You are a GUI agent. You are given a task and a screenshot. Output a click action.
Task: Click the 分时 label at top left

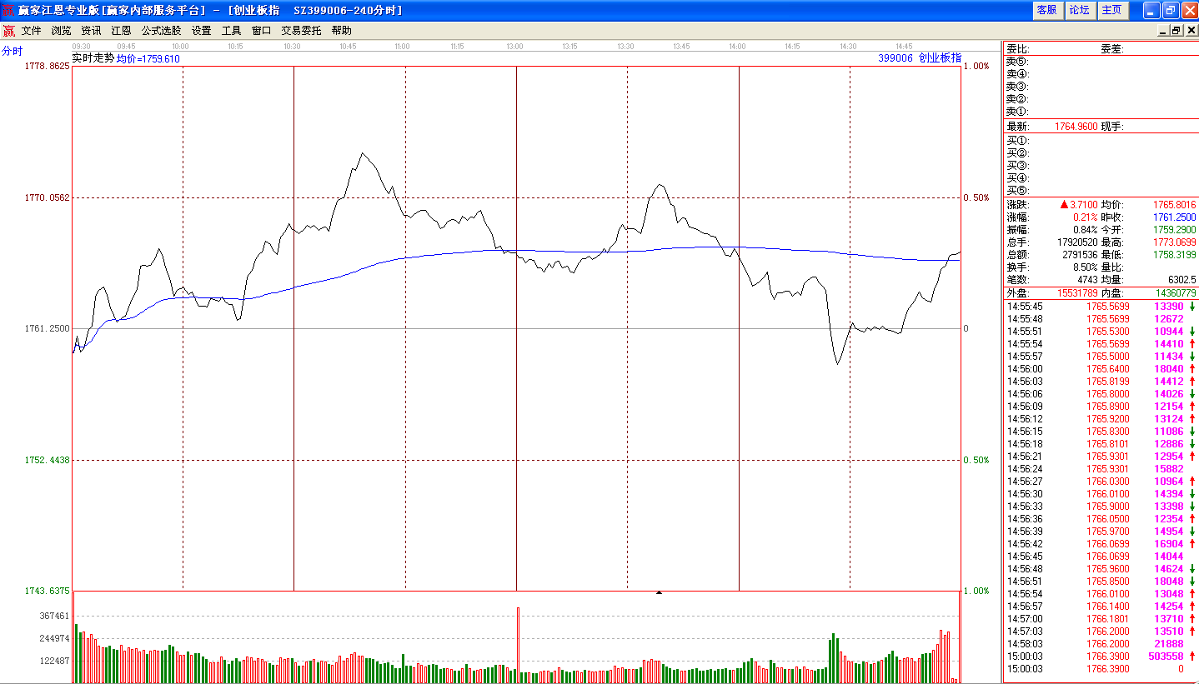coord(12,51)
